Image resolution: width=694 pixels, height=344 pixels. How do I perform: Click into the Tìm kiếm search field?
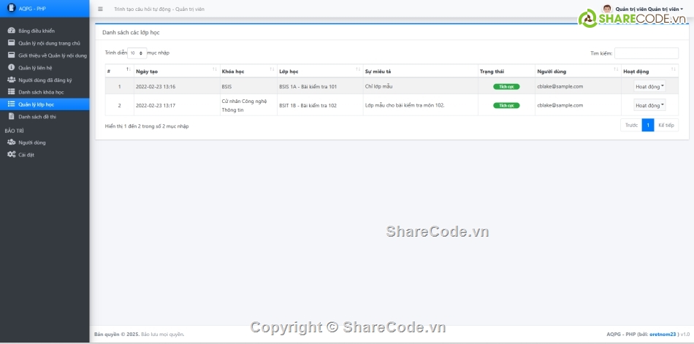pos(646,53)
